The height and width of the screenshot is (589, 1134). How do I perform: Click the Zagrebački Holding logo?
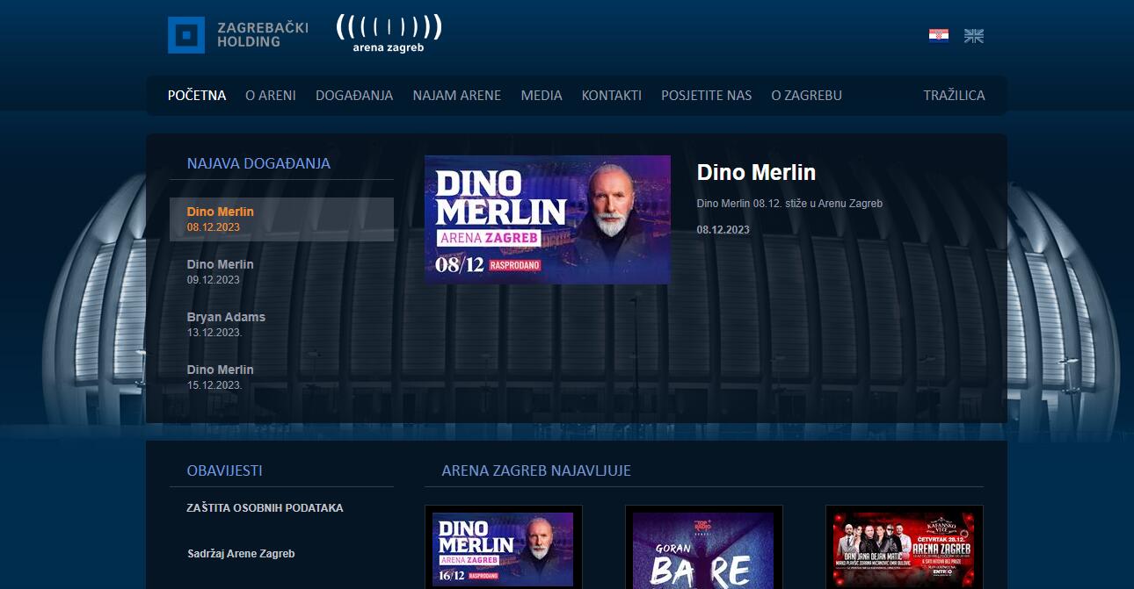click(238, 35)
